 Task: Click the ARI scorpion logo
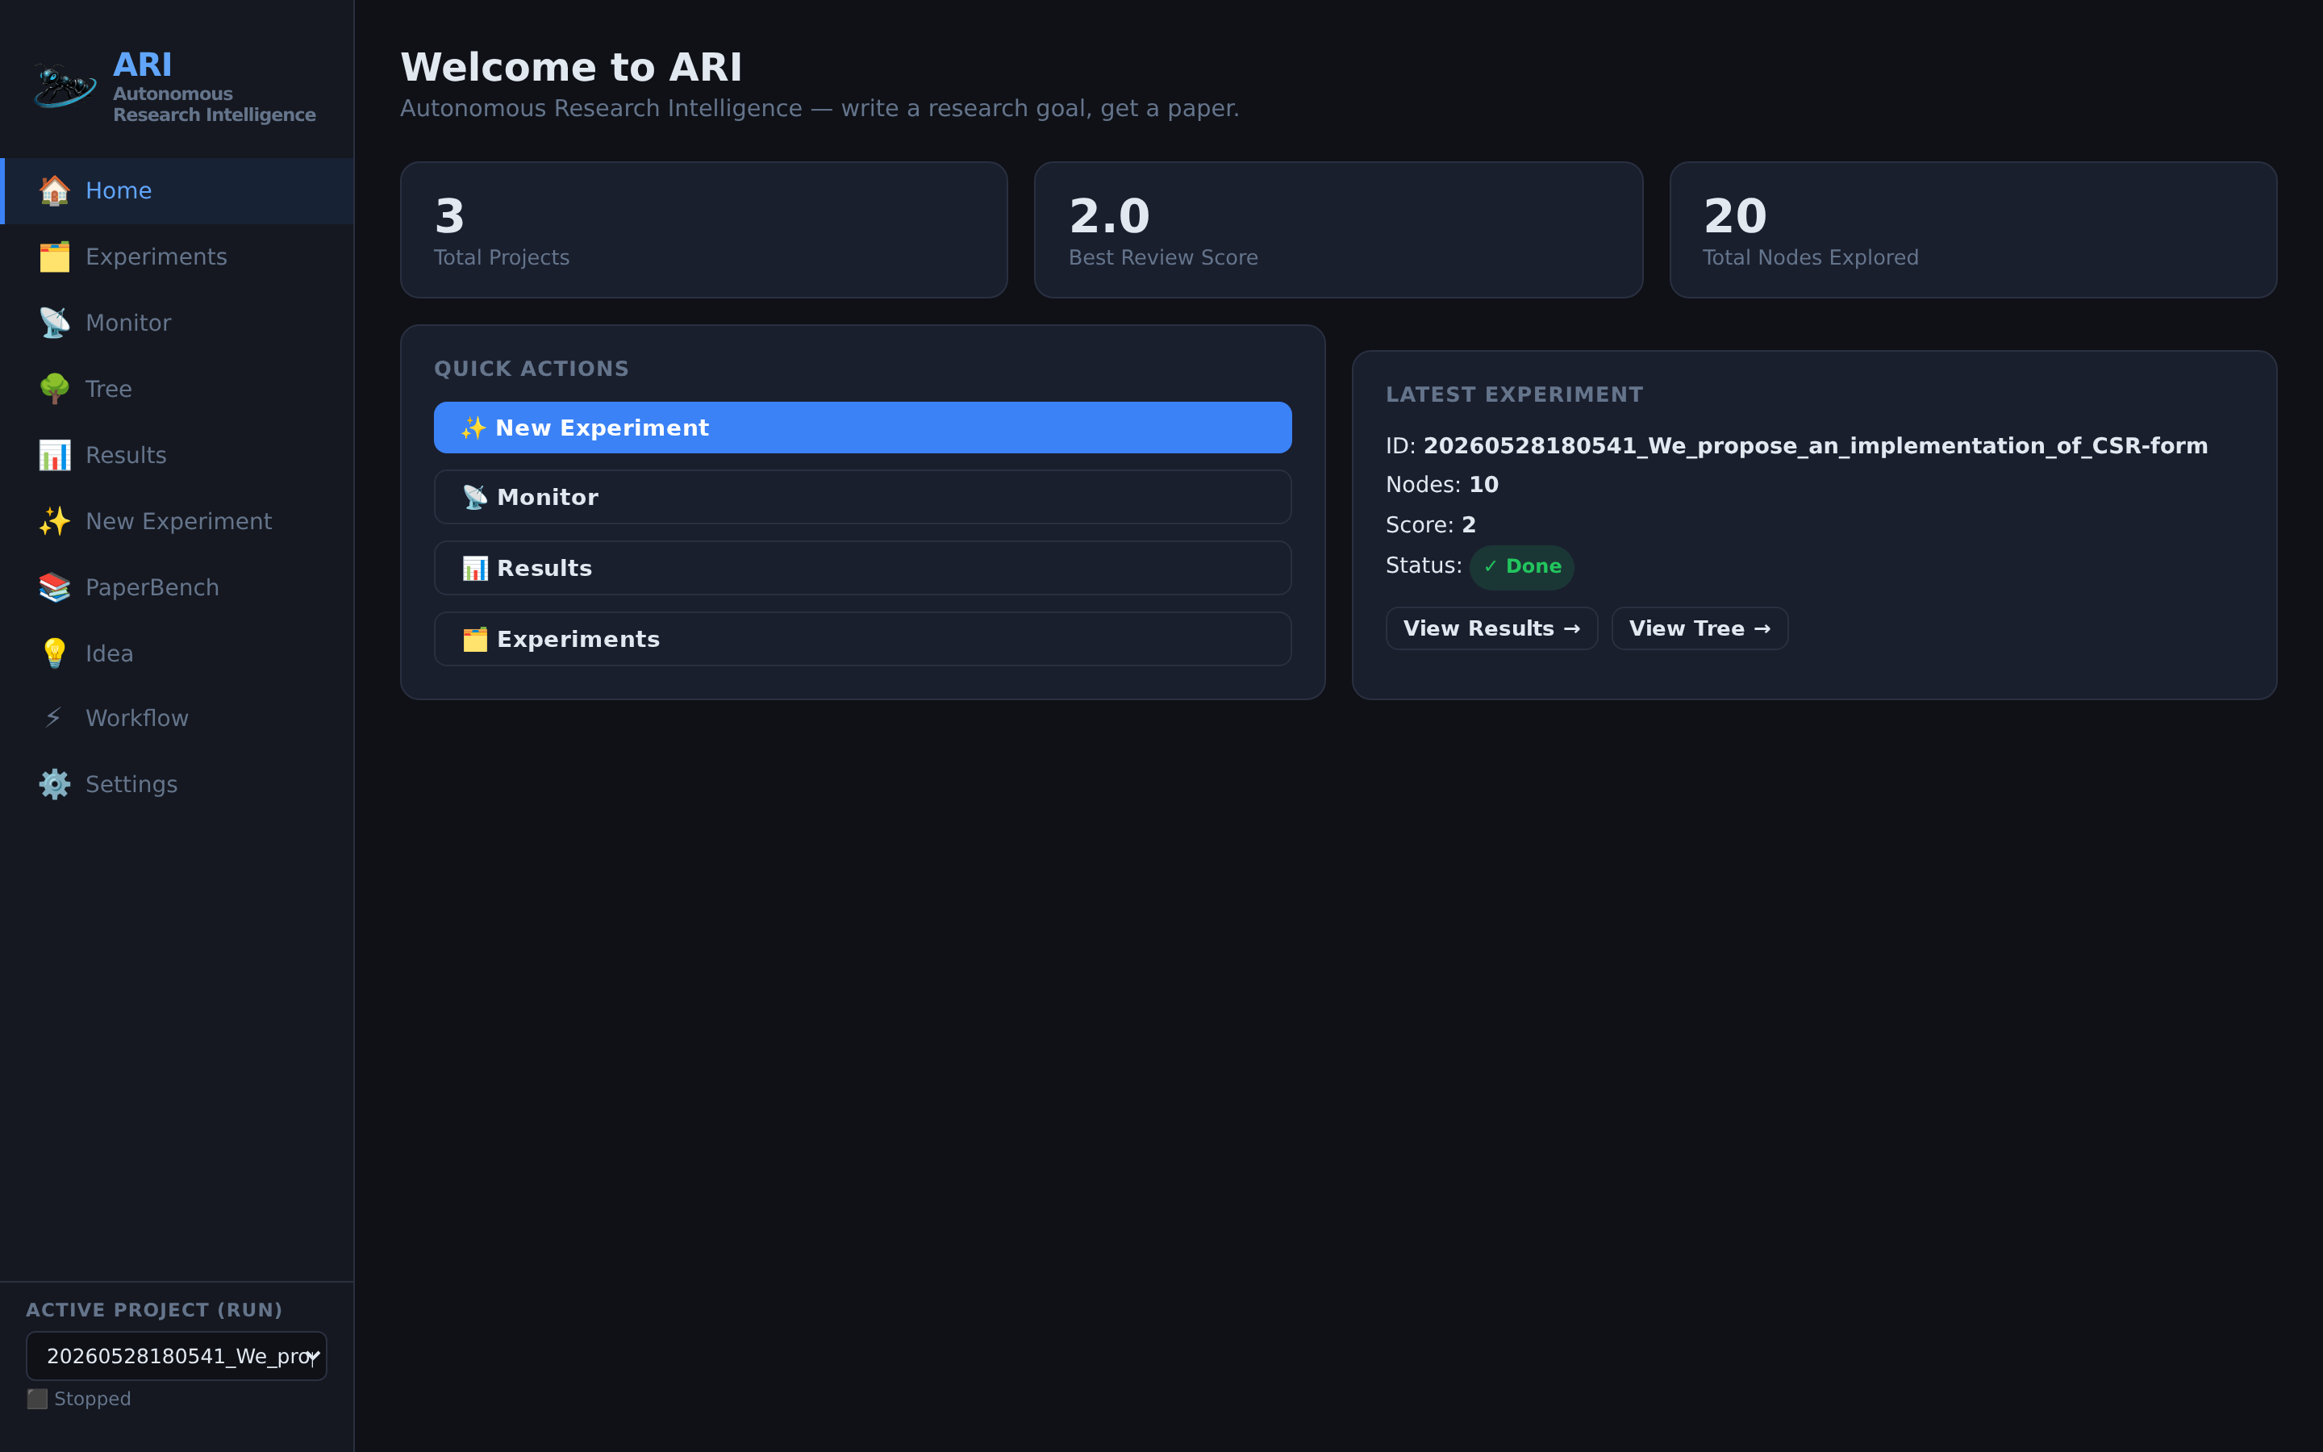point(65,87)
